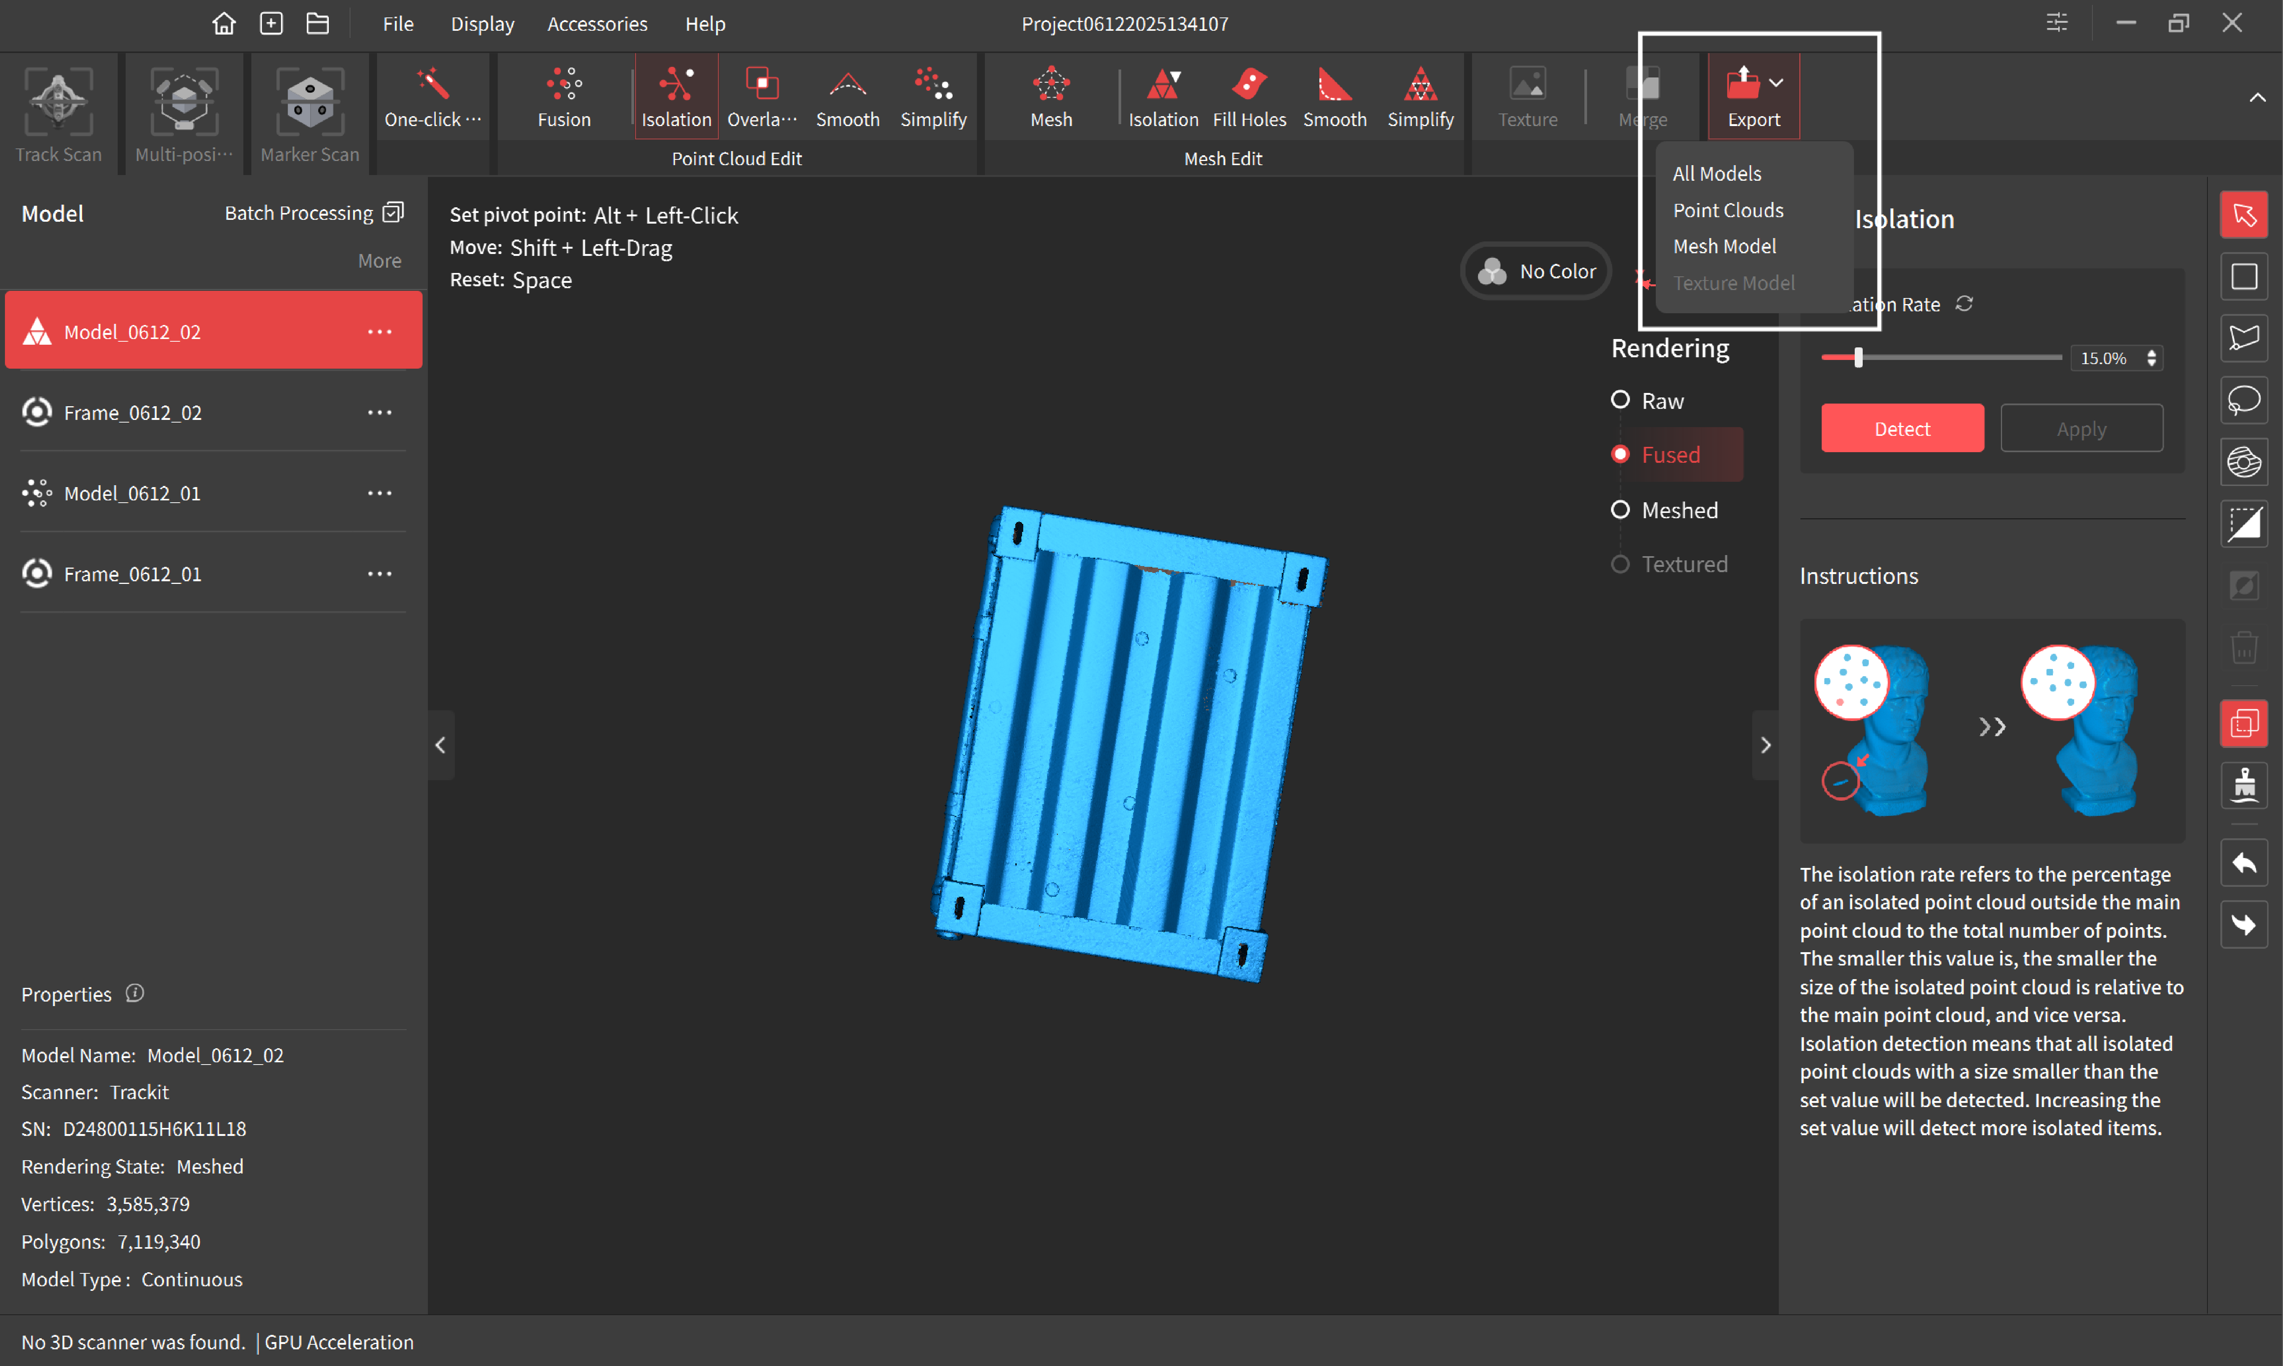Viewport: 2283px width, 1366px height.
Task: Select Model_0612_01 in model list
Action: [x=214, y=494]
